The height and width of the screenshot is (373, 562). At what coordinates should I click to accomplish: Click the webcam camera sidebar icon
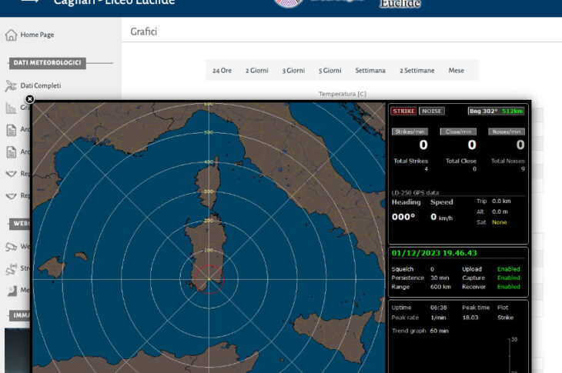point(11,247)
